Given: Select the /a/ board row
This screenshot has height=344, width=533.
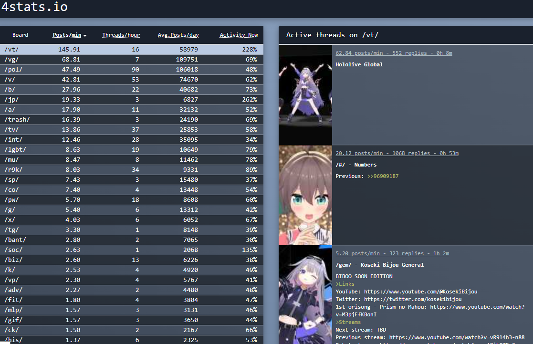Looking at the screenshot, I should [132, 109].
